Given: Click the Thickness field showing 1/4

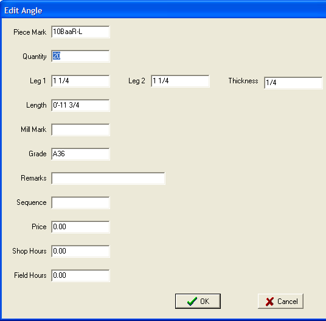Looking at the screenshot, I should [293, 83].
